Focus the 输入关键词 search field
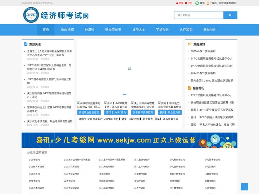Screen dimensions: 259x194 pos(199,15)
